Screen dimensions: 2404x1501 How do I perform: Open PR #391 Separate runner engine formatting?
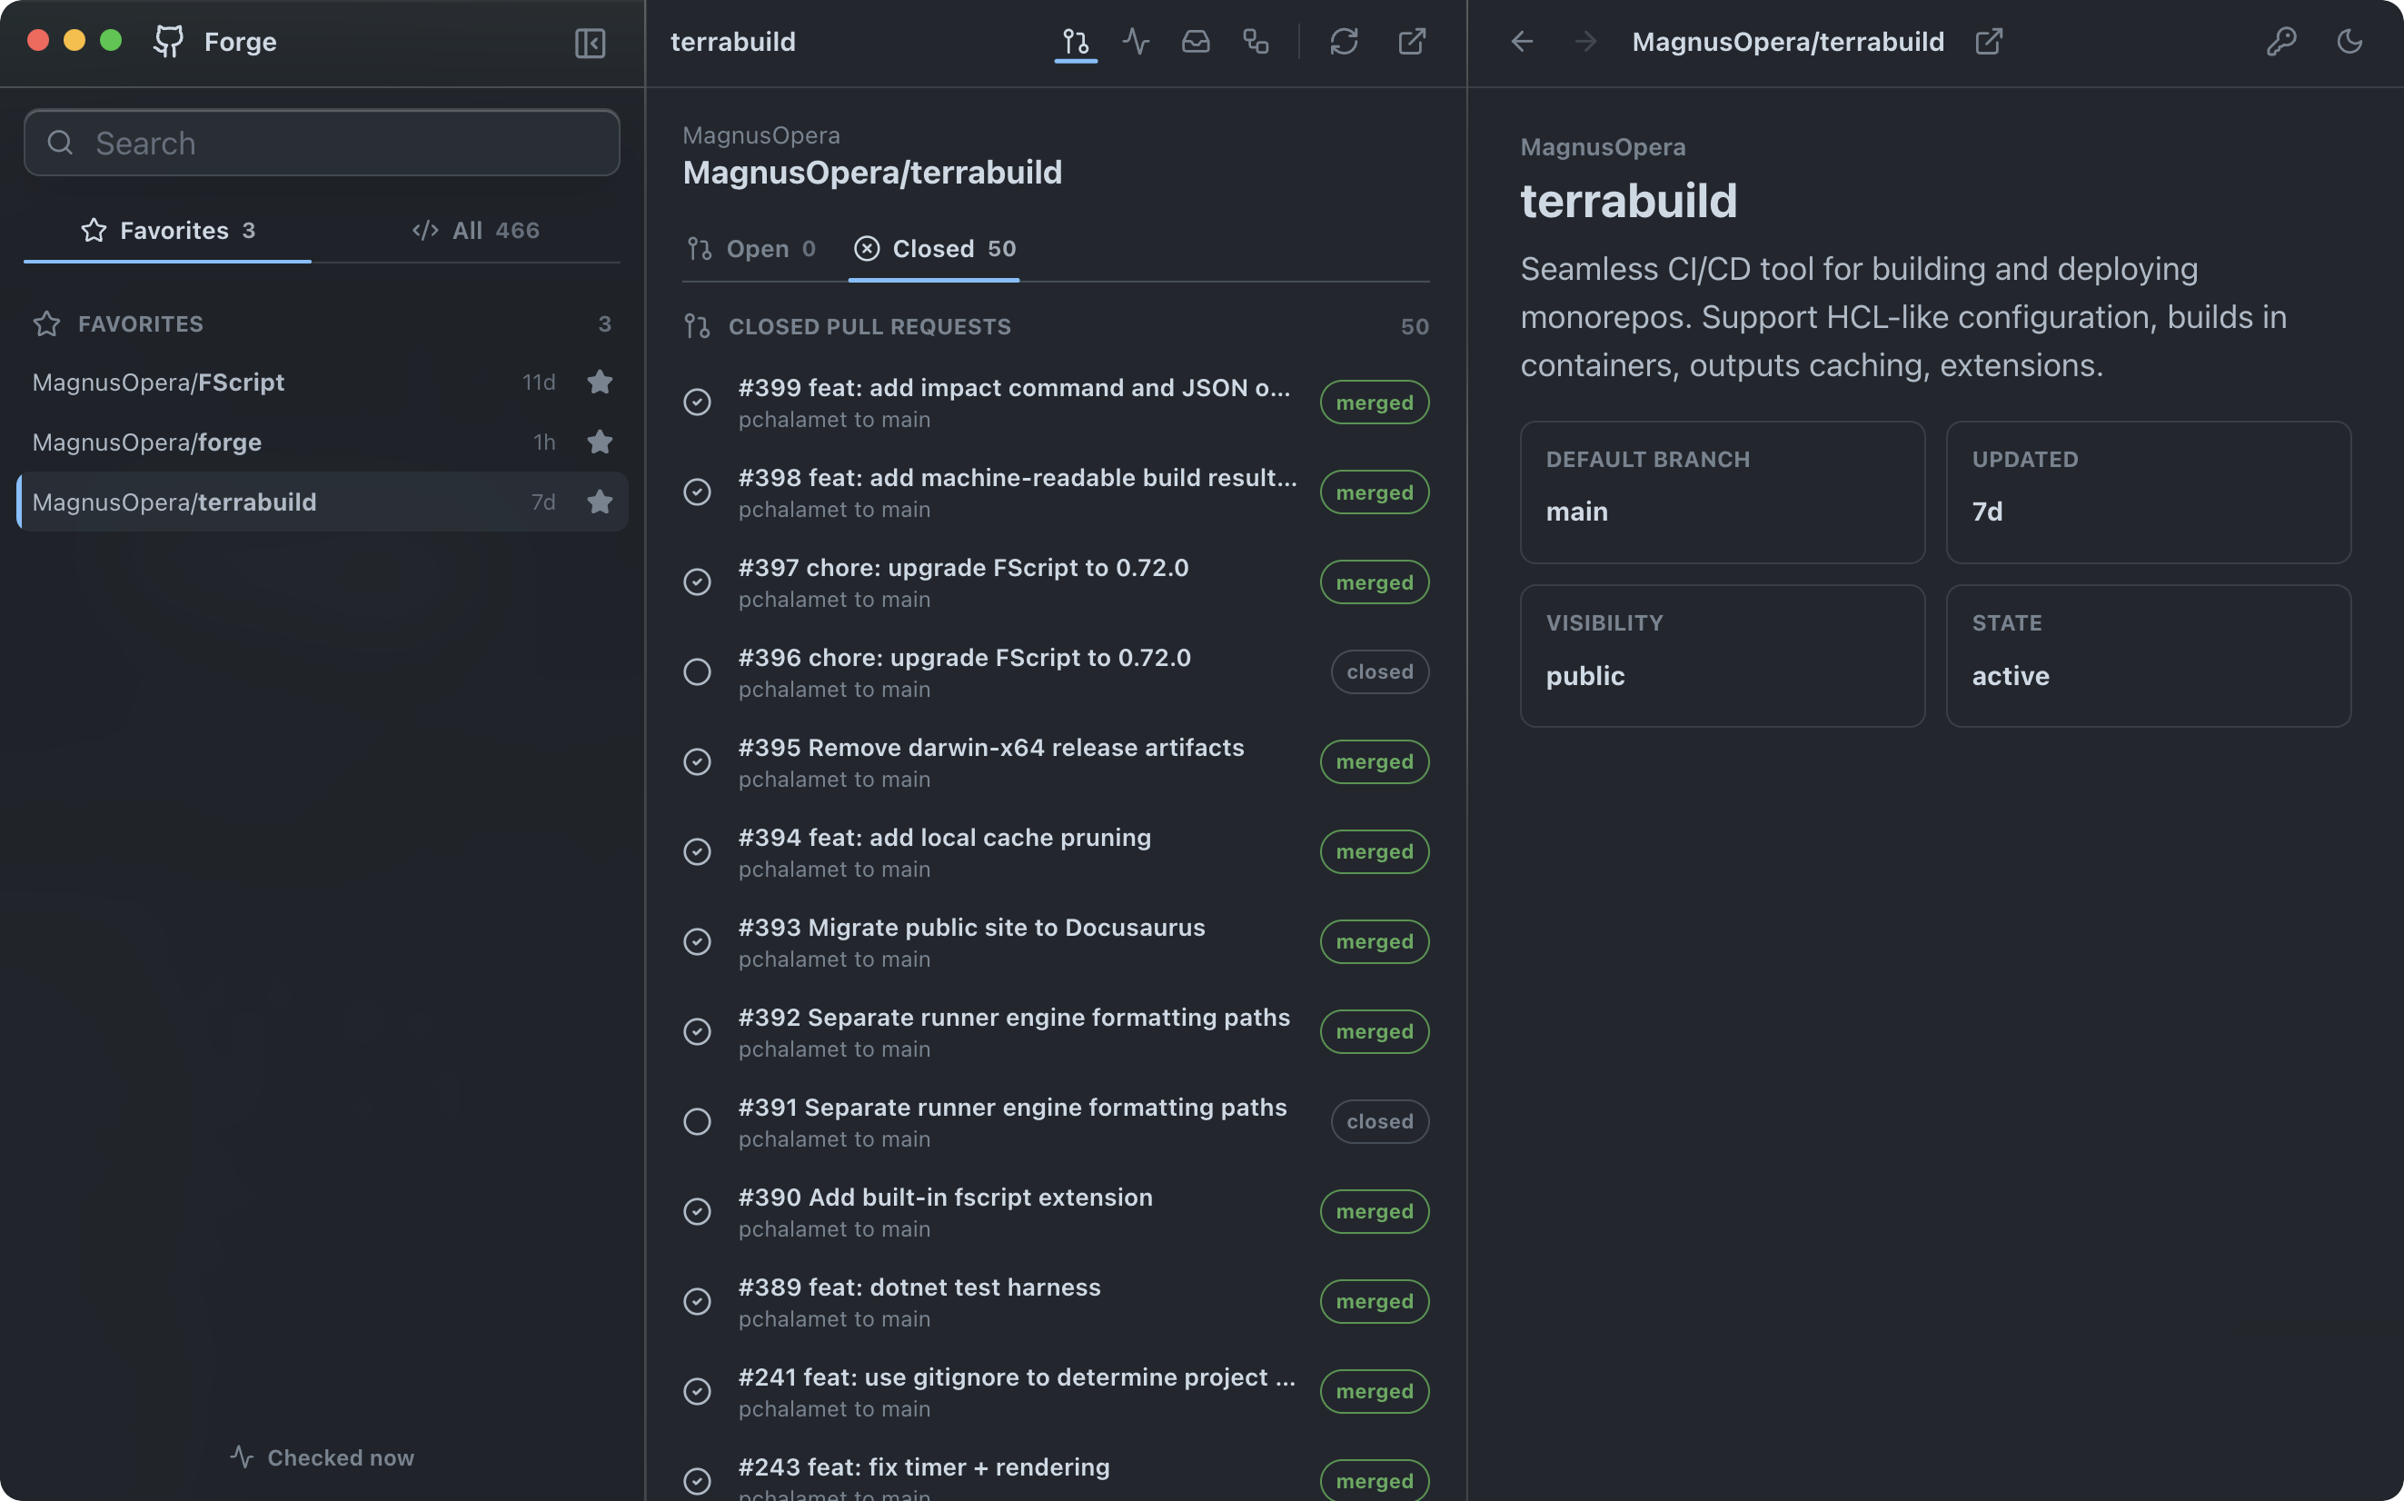[x=1056, y=1122]
